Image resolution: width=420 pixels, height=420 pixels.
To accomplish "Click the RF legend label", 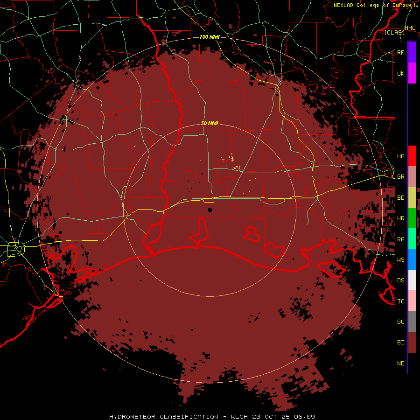I will pyautogui.click(x=401, y=52).
